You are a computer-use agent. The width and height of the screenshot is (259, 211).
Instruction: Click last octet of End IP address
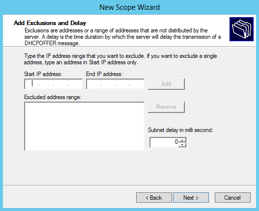[x=137, y=84]
